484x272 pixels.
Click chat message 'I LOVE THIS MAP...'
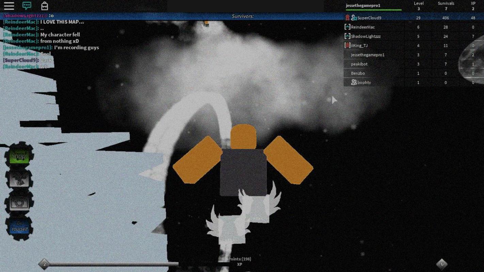[x=62, y=22]
